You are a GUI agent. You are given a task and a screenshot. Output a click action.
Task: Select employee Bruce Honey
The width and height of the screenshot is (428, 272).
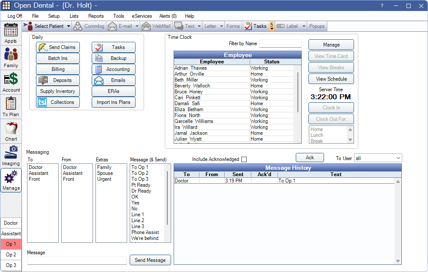pyautogui.click(x=234, y=92)
